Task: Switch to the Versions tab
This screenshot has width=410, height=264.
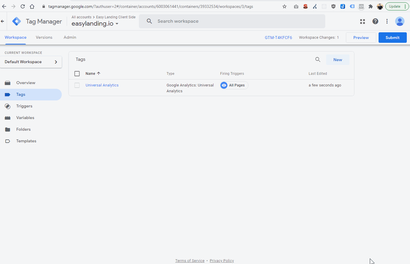Action: (x=44, y=38)
